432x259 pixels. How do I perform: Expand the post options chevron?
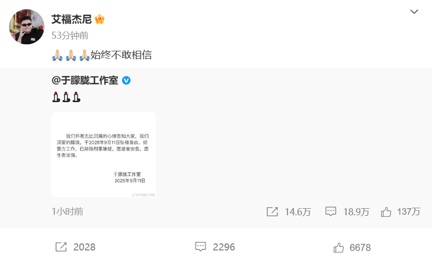click(x=414, y=12)
